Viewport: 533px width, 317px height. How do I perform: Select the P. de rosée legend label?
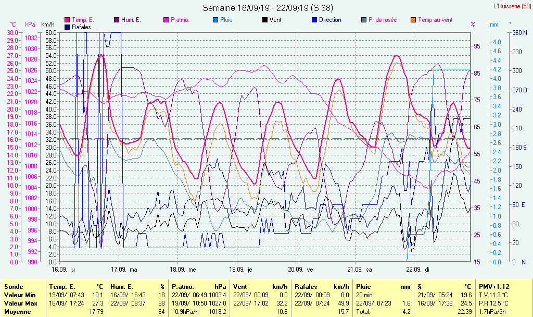click(x=383, y=20)
